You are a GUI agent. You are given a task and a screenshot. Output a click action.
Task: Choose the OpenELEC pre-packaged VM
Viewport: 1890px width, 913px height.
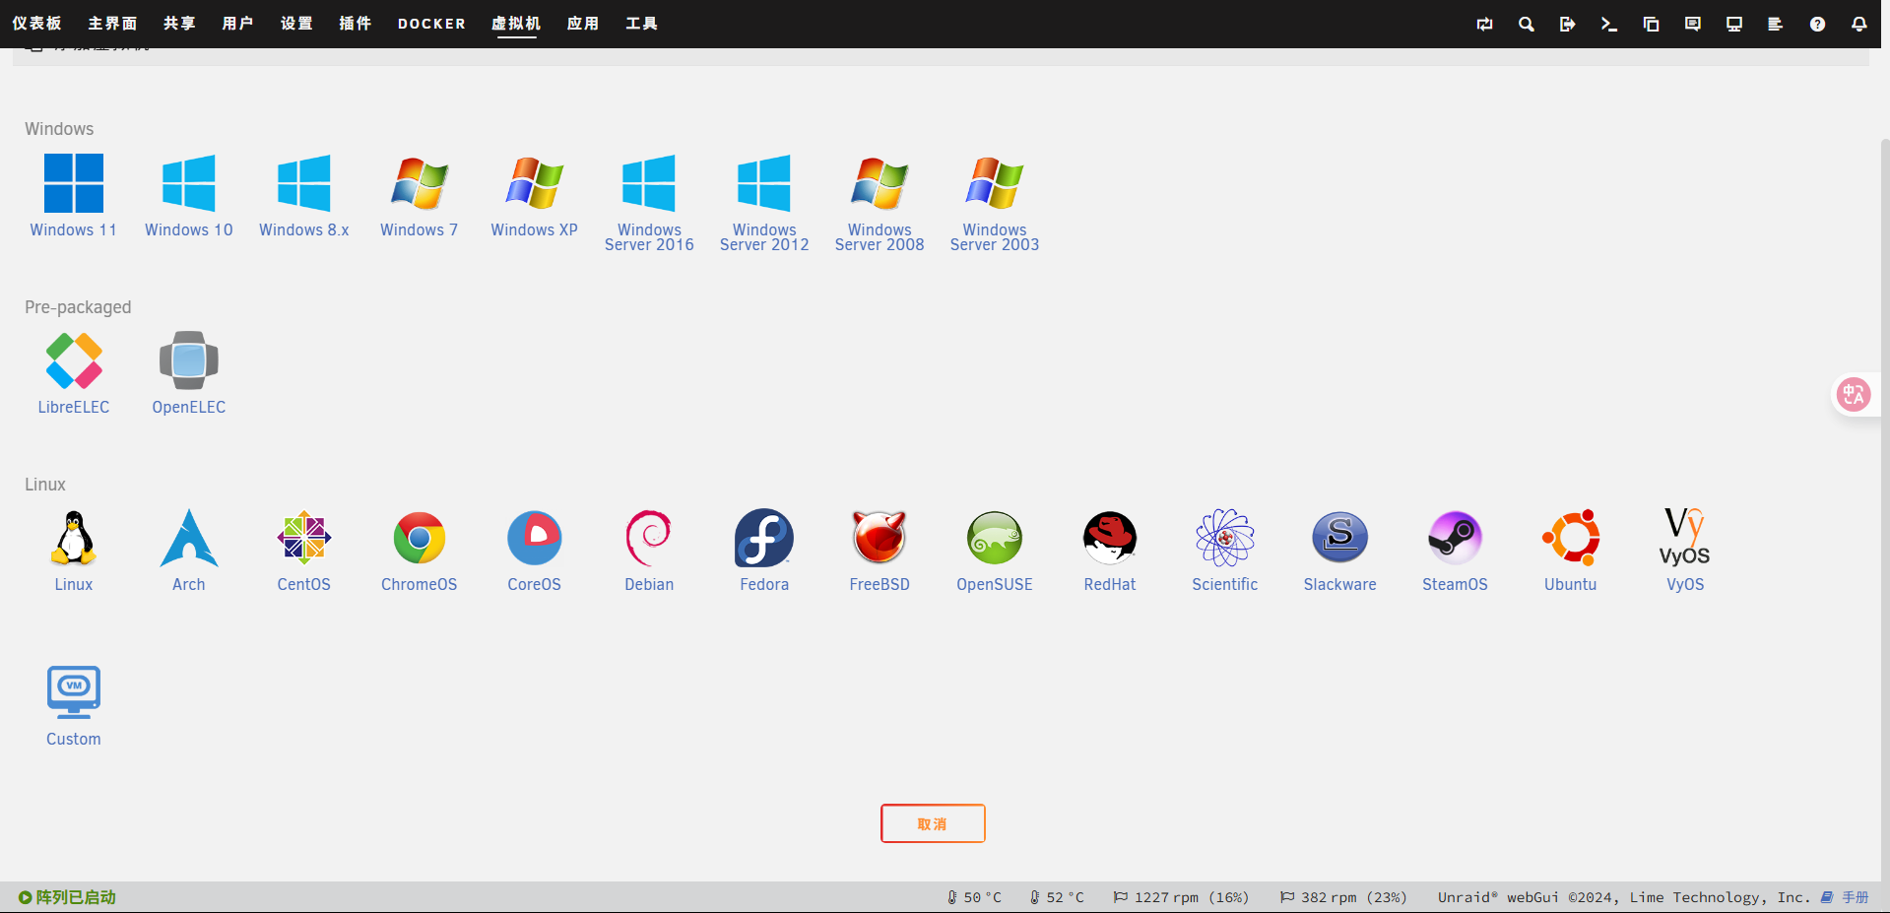pyautogui.click(x=189, y=373)
